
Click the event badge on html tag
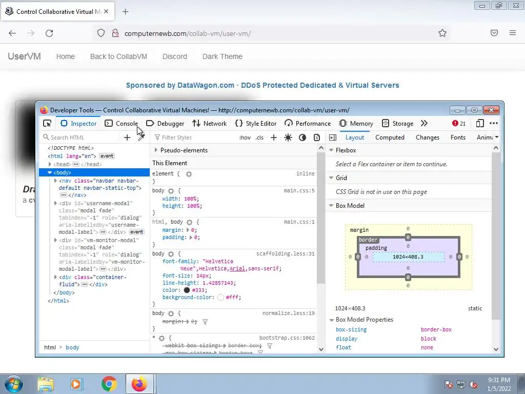107,156
